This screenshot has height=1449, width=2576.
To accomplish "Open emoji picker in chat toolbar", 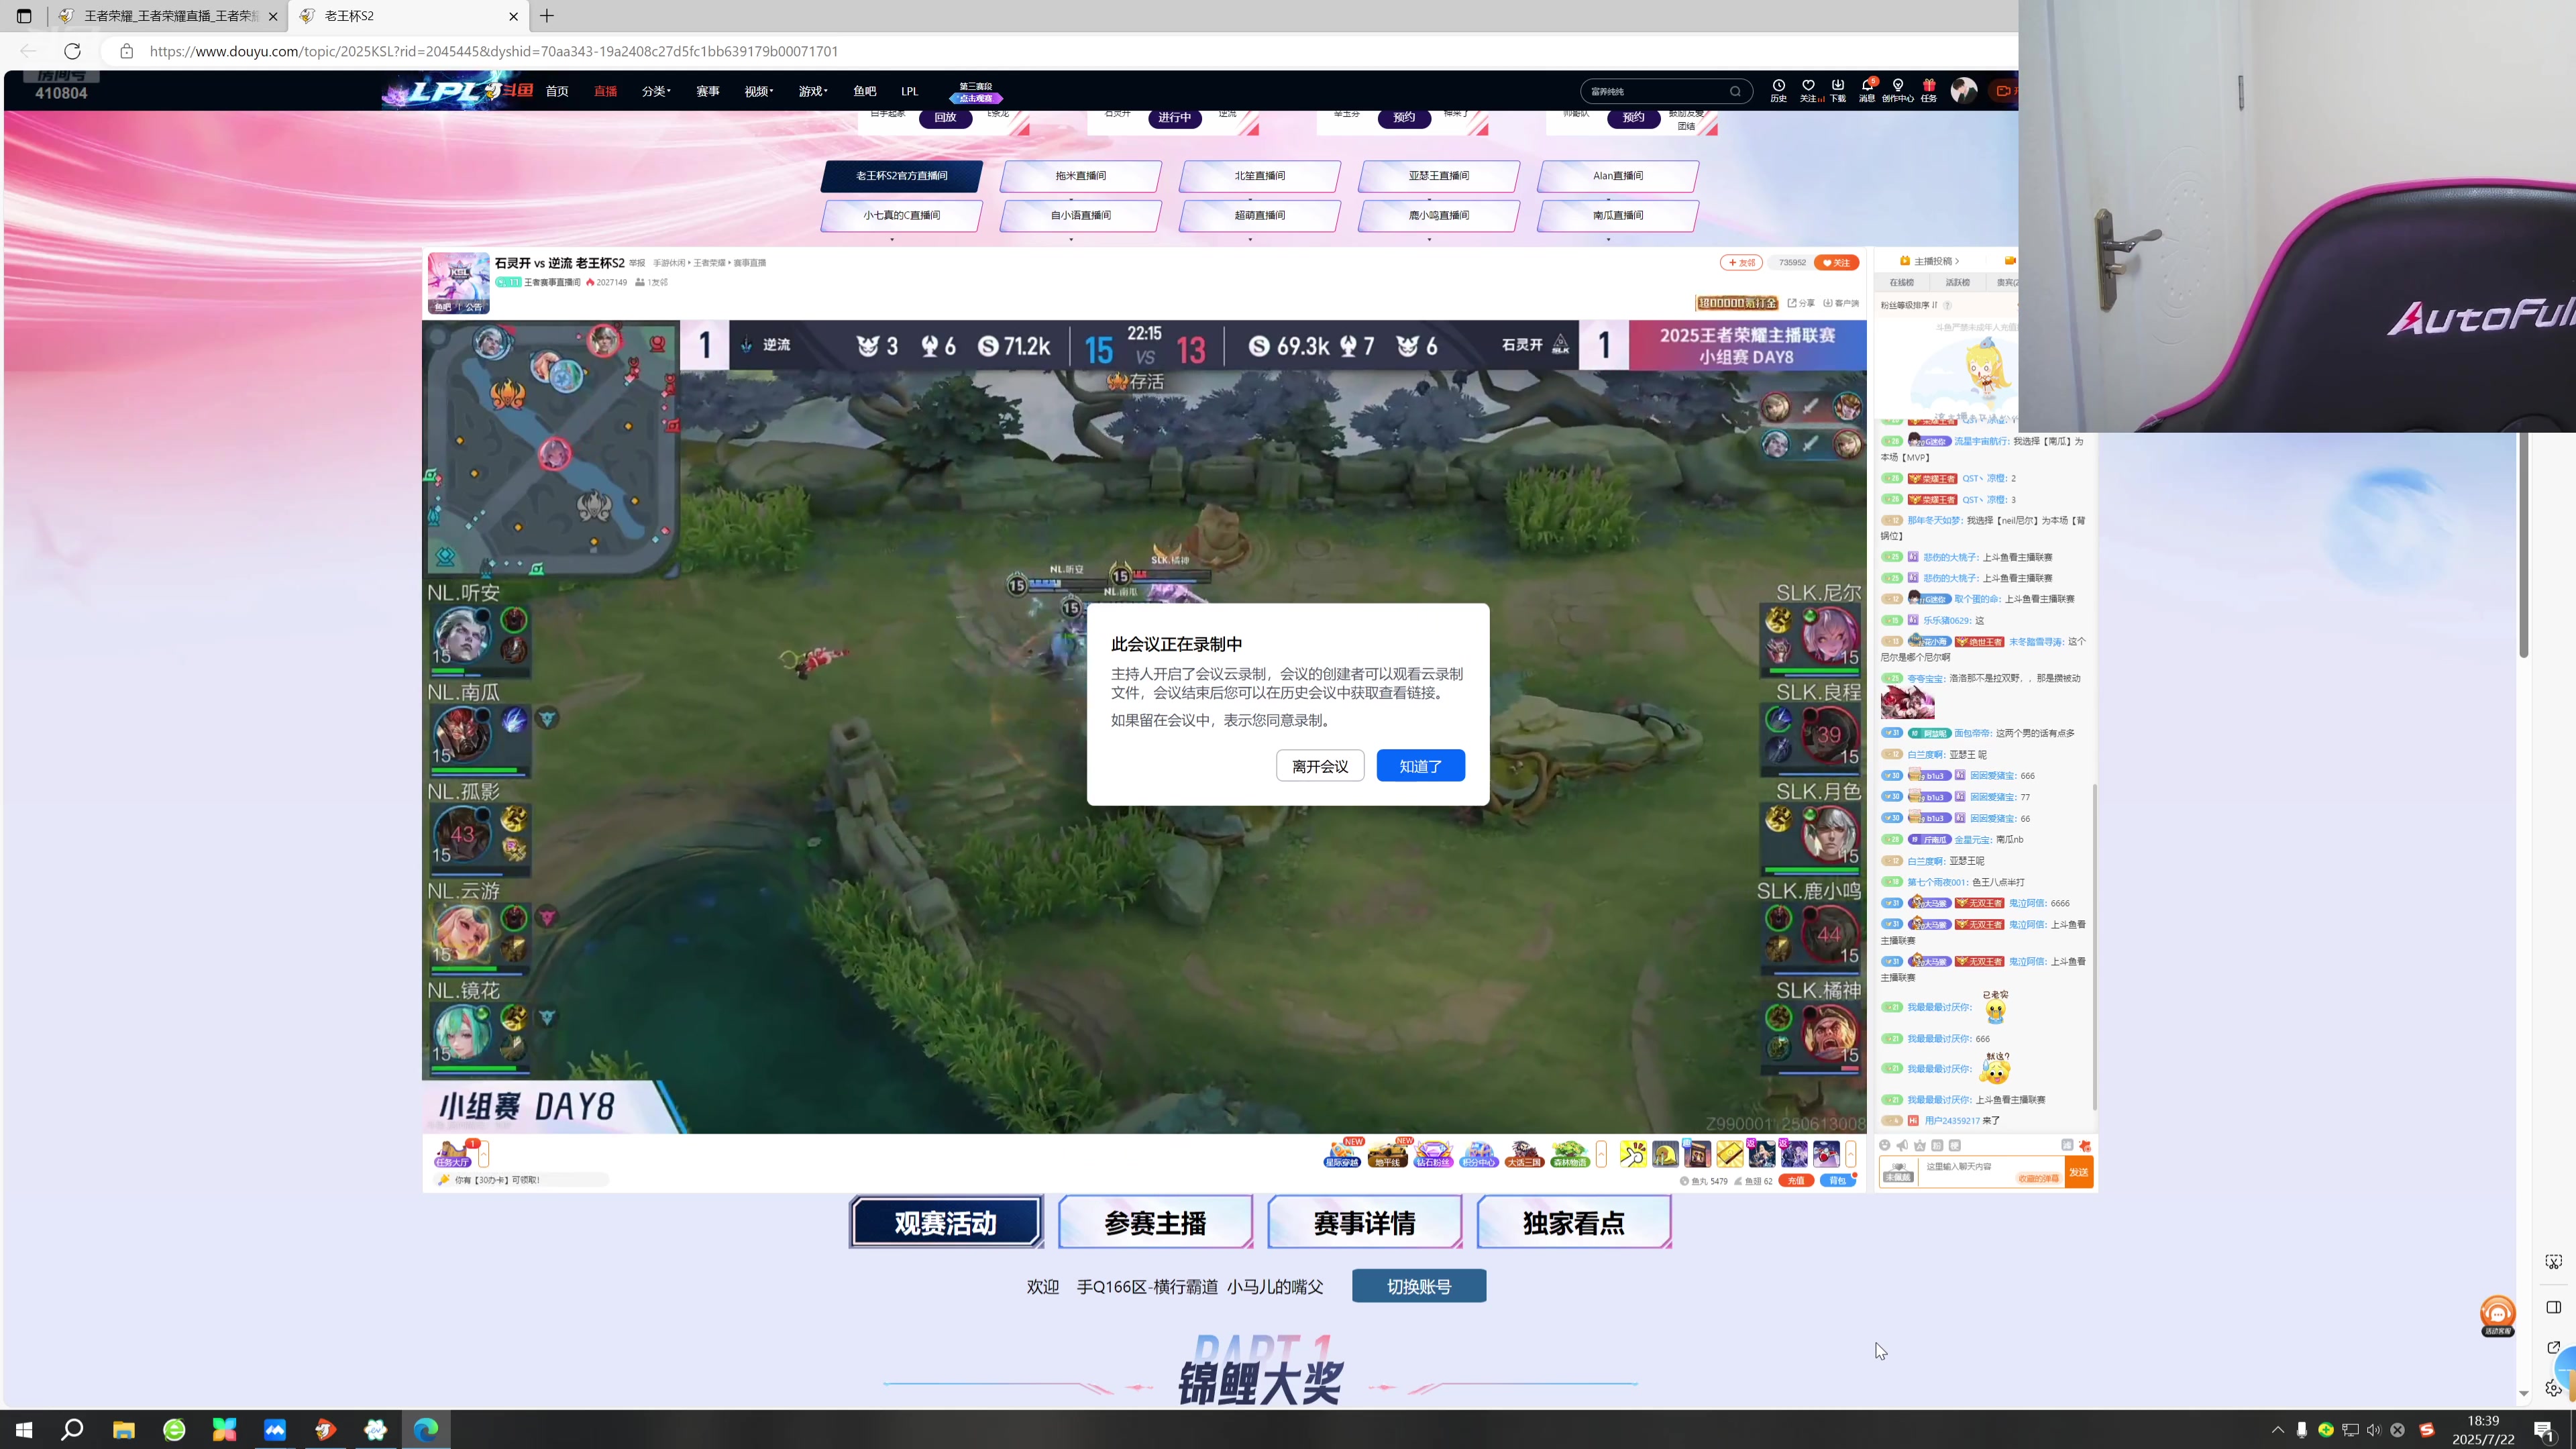I will 1885,1146.
